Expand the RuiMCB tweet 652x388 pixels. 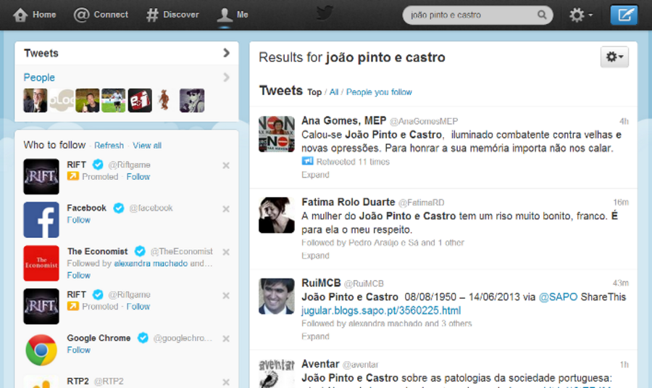click(x=315, y=336)
